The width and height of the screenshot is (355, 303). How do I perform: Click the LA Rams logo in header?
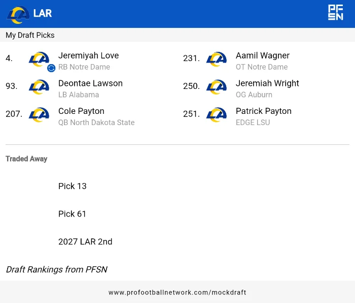click(x=18, y=14)
